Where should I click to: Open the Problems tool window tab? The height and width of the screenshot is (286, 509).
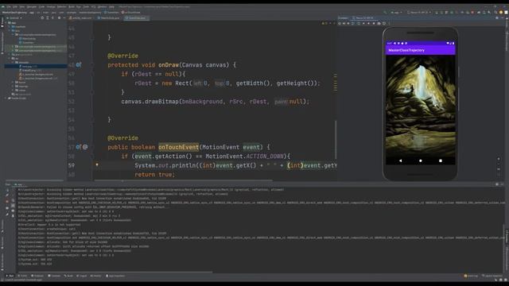(37, 276)
